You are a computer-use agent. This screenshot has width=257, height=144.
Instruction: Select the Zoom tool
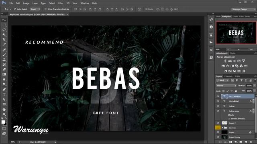(x=4, y=114)
